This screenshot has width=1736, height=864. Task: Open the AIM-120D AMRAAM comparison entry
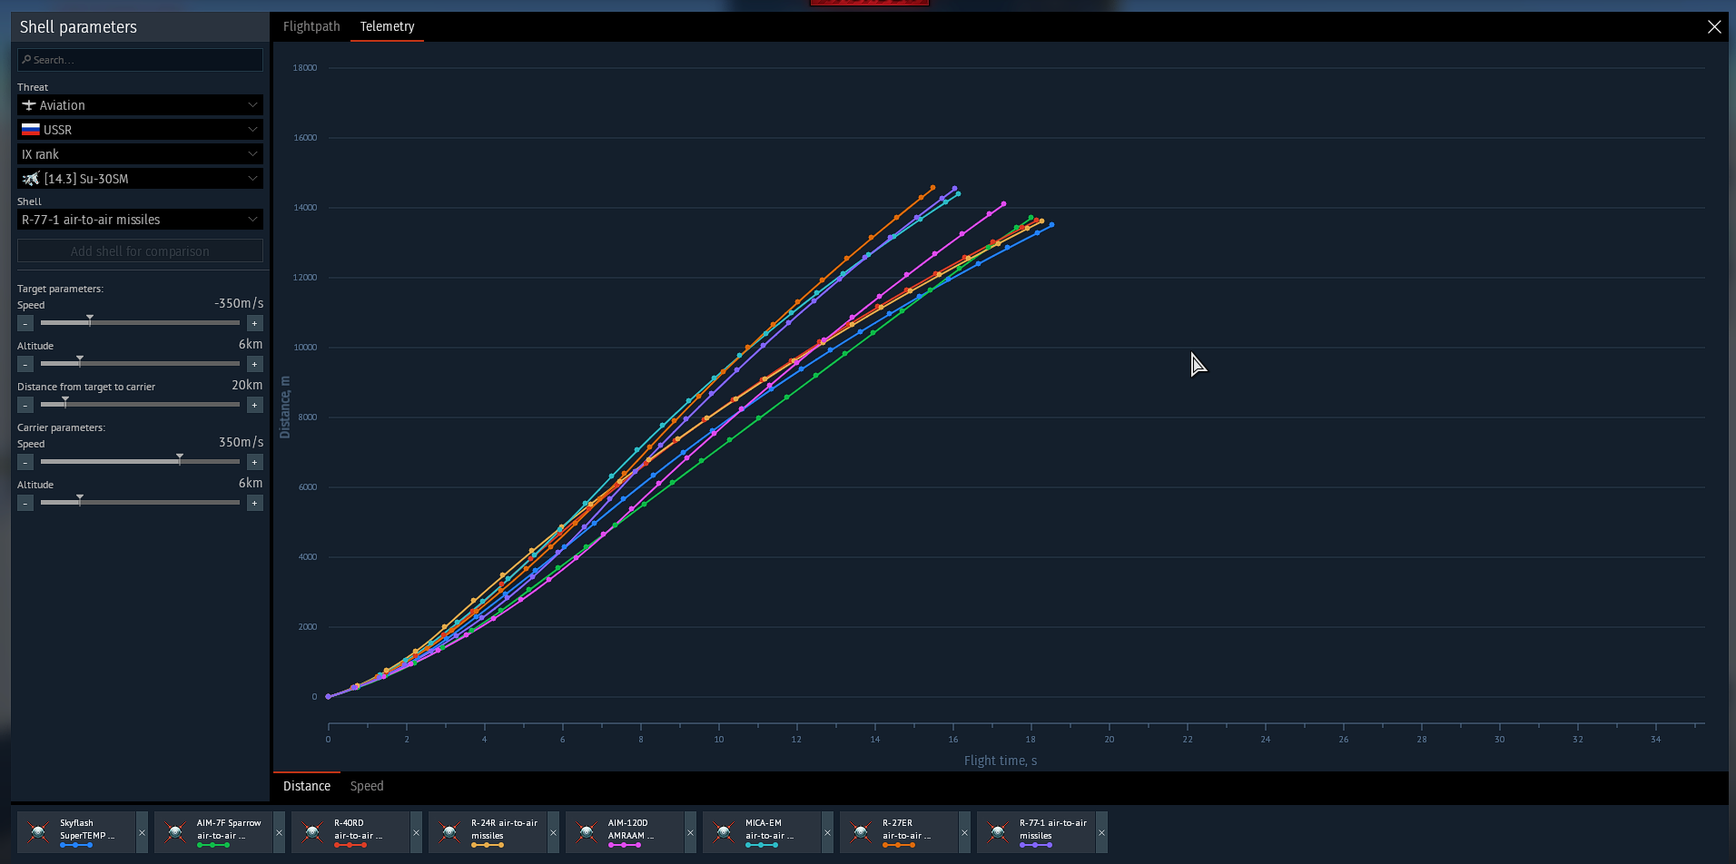625,832
